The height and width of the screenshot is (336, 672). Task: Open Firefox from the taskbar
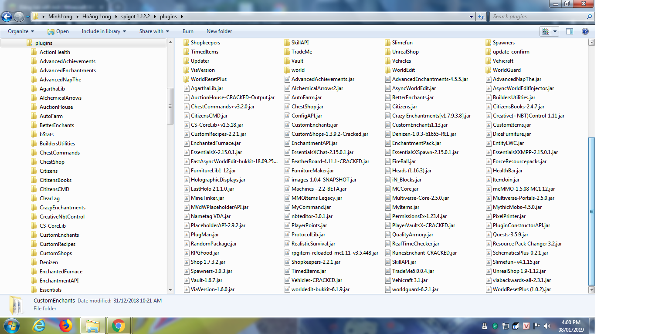(x=66, y=326)
